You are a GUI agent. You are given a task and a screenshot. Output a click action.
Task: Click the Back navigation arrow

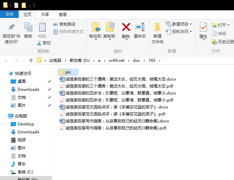6,61
